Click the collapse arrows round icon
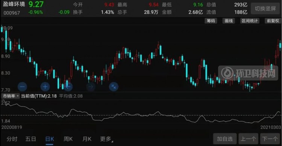 point(114,87)
